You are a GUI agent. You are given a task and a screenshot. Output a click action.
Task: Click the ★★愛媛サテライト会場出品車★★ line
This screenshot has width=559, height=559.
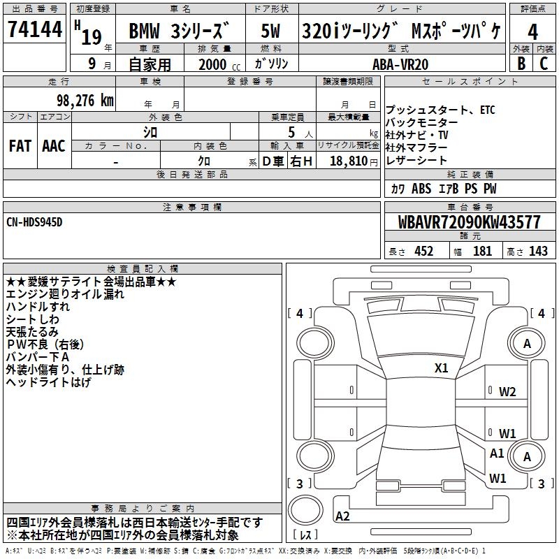coord(92,282)
